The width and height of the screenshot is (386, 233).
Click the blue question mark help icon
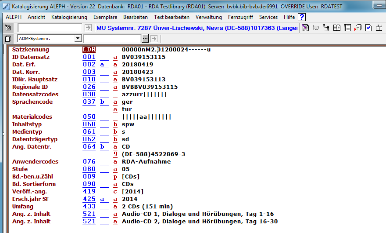pos(302,17)
